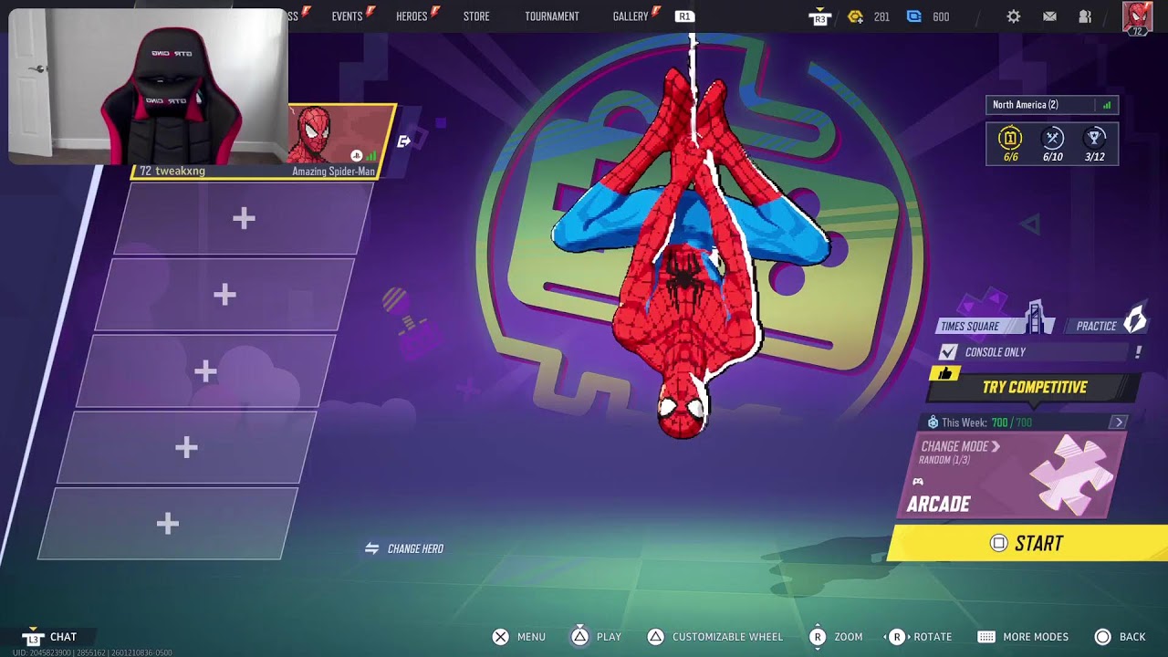Click the 600 Units balance

click(x=941, y=16)
